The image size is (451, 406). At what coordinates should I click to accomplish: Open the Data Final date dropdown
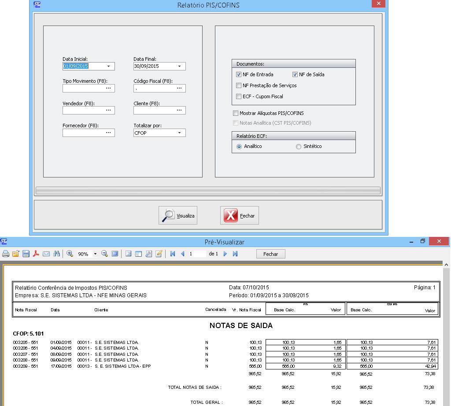[180, 66]
